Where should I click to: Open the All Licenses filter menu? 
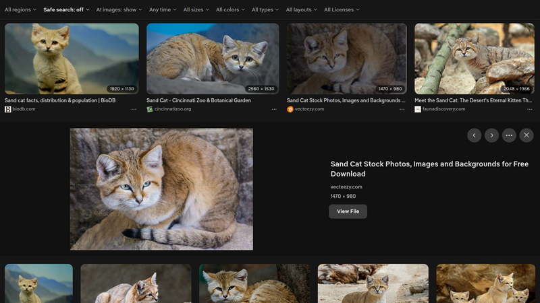pos(342,10)
